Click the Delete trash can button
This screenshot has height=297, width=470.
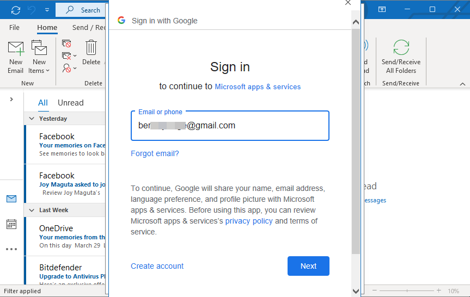pyautogui.click(x=91, y=53)
